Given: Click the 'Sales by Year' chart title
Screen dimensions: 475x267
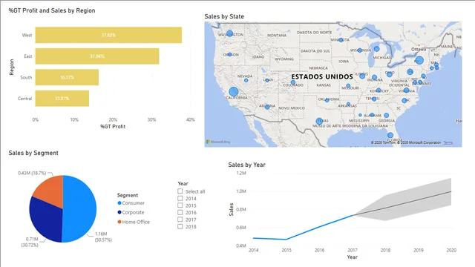Looking at the screenshot, I should tap(247, 165).
